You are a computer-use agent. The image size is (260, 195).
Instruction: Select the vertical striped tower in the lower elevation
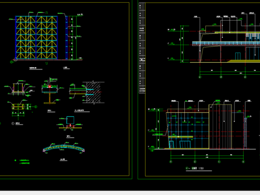[x=220, y=126]
